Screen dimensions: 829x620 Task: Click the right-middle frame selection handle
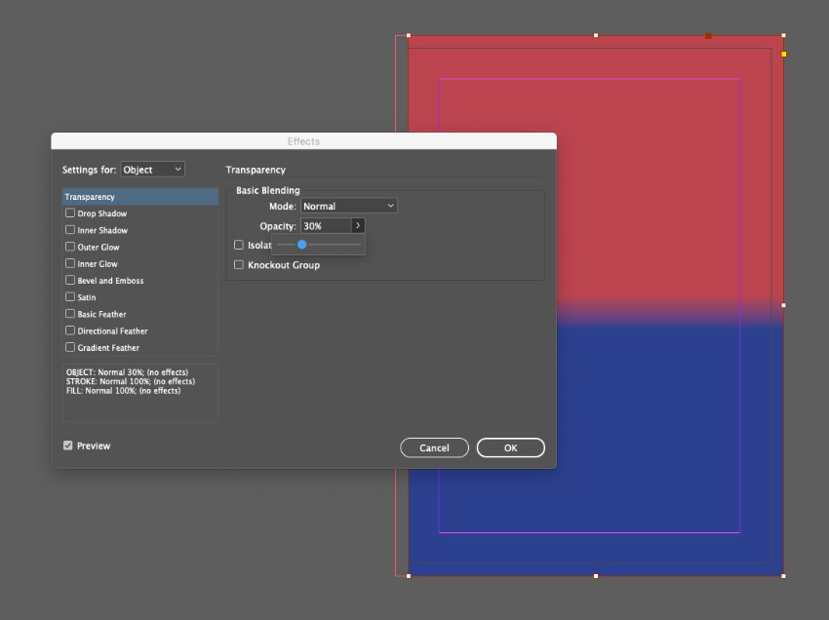click(783, 305)
